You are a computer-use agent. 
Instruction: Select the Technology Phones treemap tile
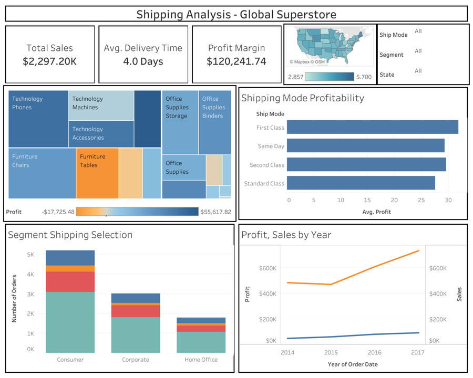coord(38,119)
